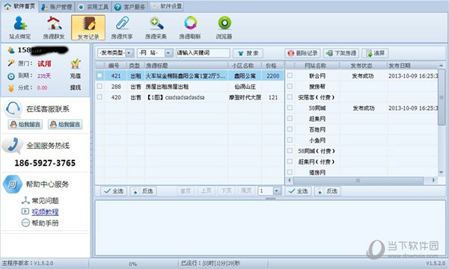Click 反选 under the listings table
Viewport: 449px width, 269px height.
click(144, 191)
